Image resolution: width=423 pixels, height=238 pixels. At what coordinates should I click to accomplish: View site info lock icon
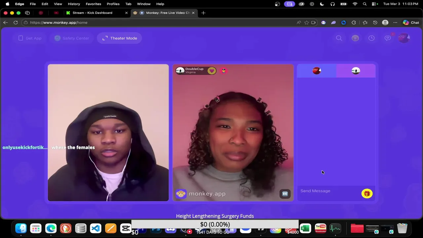26,22
